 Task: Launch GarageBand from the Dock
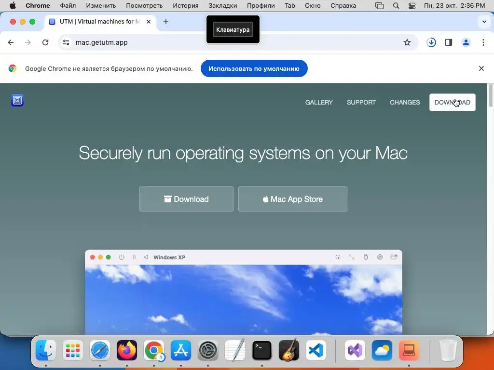tap(289, 350)
